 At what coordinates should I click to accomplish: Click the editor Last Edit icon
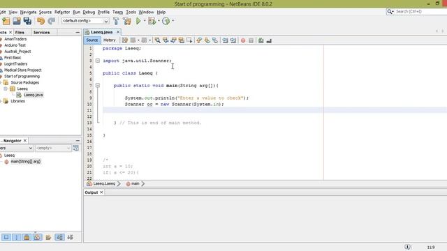tap(124, 40)
